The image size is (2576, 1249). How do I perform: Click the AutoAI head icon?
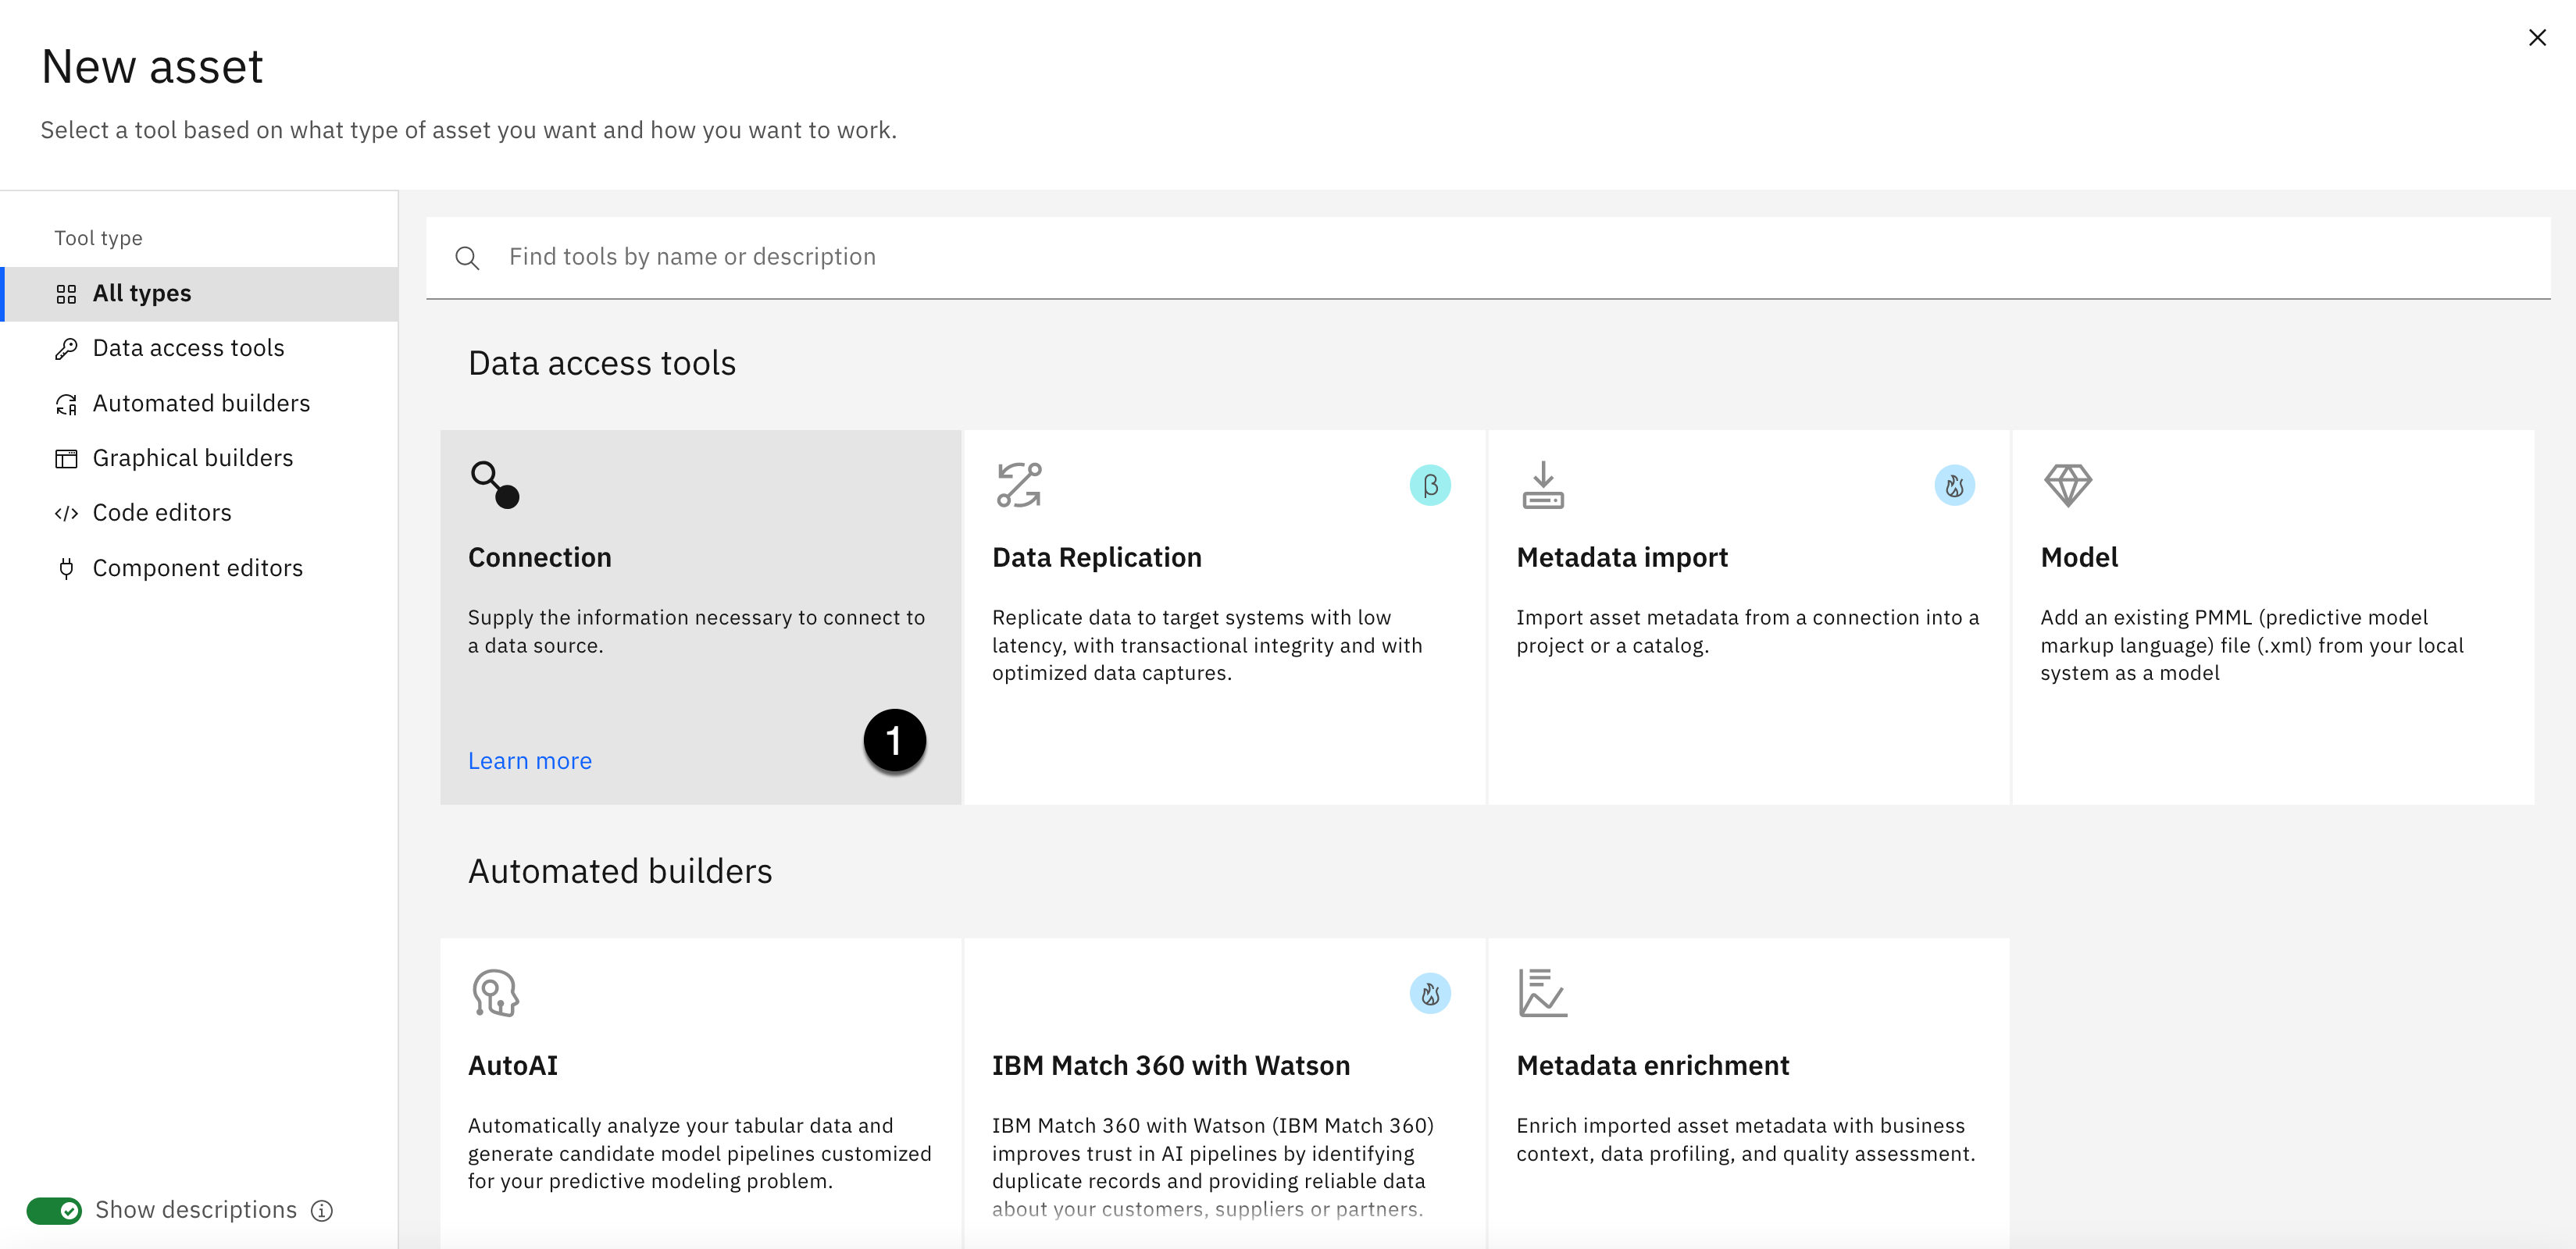click(x=495, y=992)
